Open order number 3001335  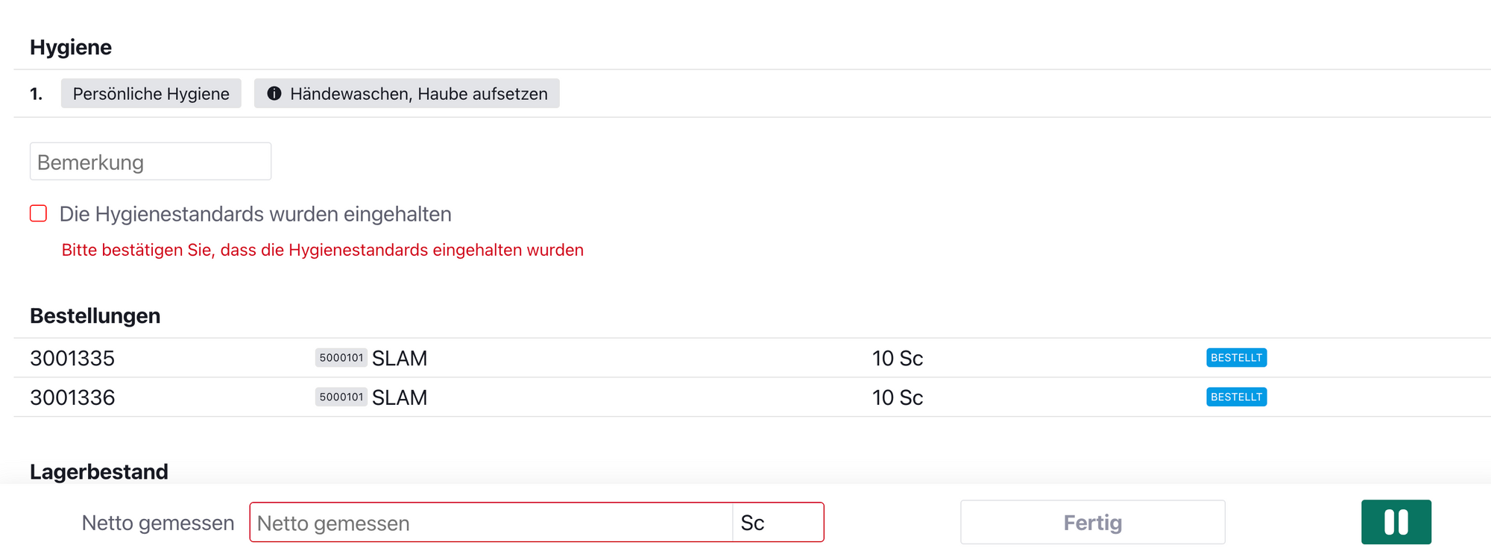(72, 359)
